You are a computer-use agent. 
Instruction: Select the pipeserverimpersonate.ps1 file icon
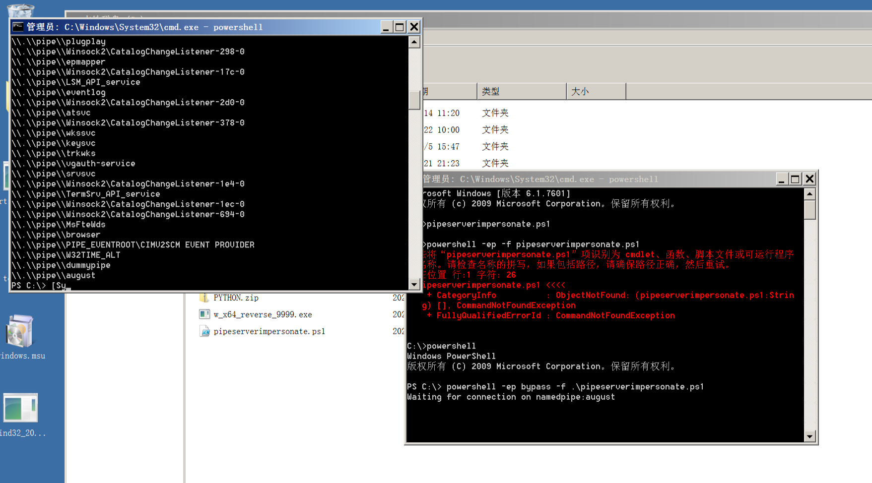click(204, 331)
